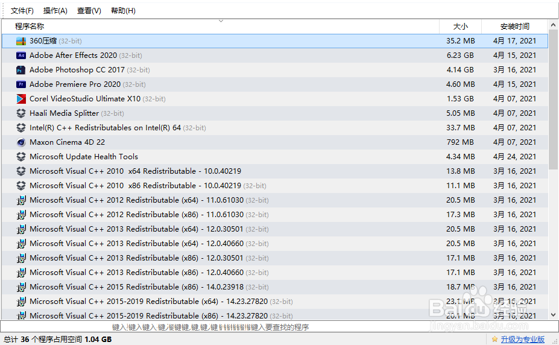
Task: Click the 5.05 MB size value
Action: [460, 113]
